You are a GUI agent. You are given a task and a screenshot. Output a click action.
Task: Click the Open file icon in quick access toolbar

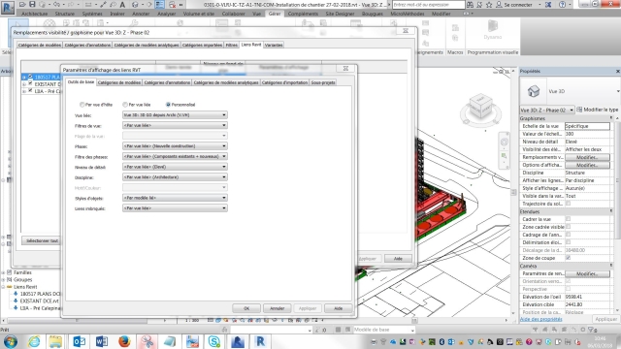tap(22, 4)
